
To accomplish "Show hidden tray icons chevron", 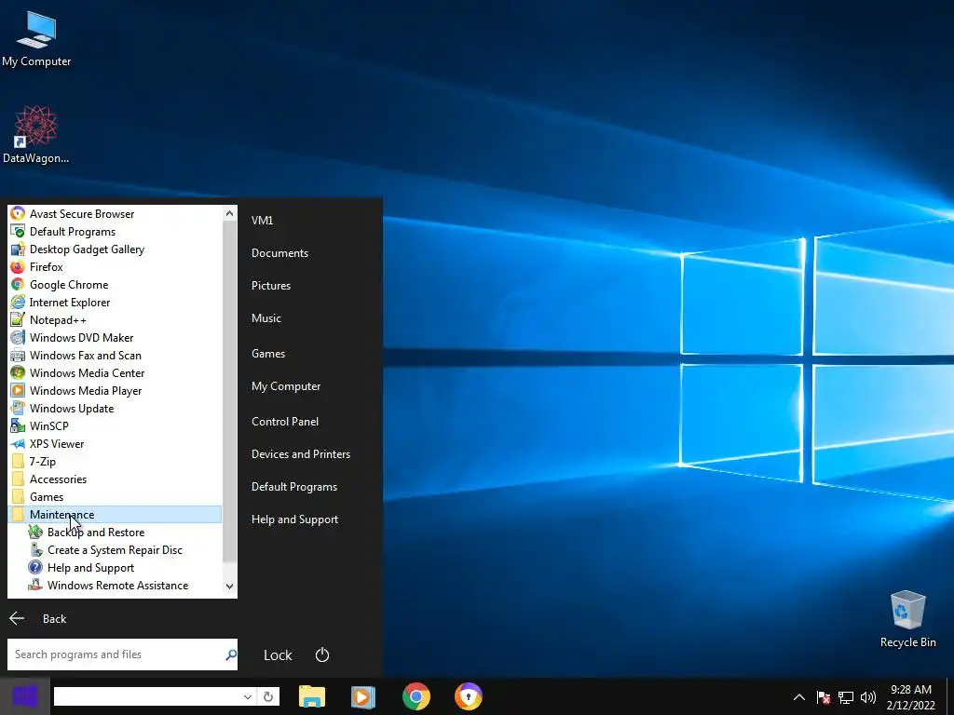I will pyautogui.click(x=799, y=697).
